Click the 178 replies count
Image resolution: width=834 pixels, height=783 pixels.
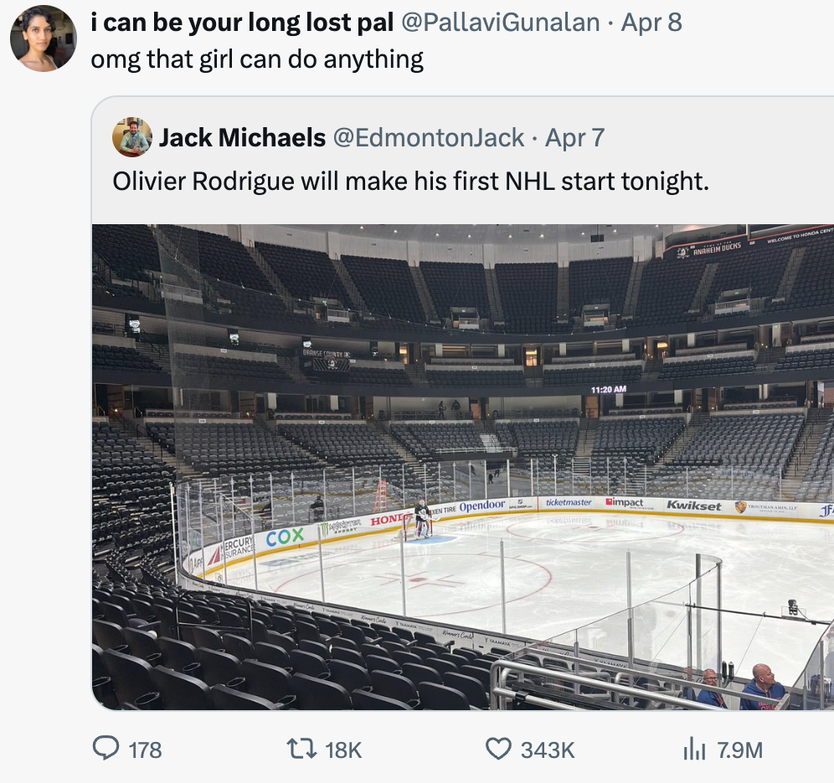click(x=145, y=750)
